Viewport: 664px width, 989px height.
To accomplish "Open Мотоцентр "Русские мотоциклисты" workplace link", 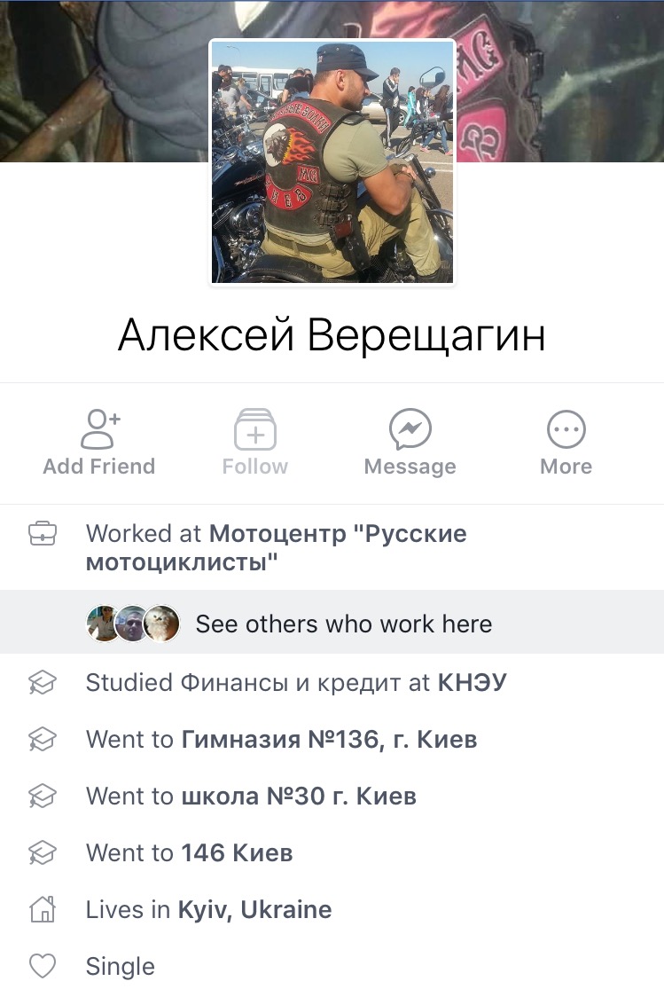I will 277,547.
